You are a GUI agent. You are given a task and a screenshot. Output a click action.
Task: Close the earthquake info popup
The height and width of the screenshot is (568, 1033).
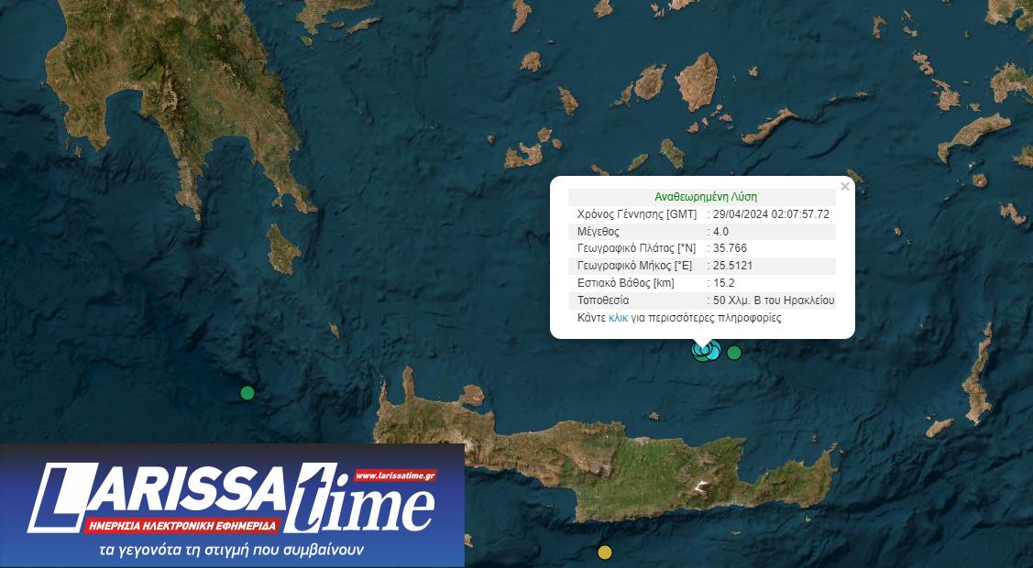(x=845, y=187)
